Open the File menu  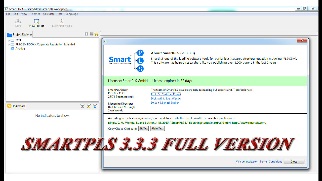click(8, 14)
